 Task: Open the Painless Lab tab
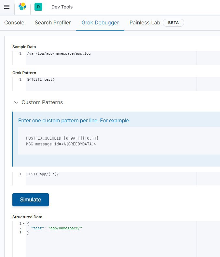pyautogui.click(x=145, y=23)
